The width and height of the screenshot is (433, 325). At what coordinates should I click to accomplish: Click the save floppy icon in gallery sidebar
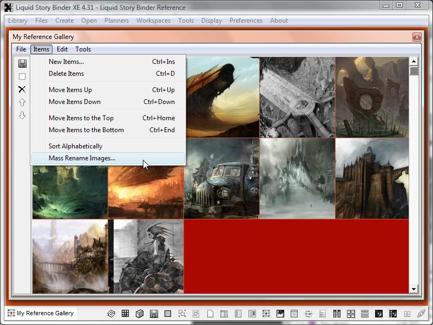[x=22, y=63]
